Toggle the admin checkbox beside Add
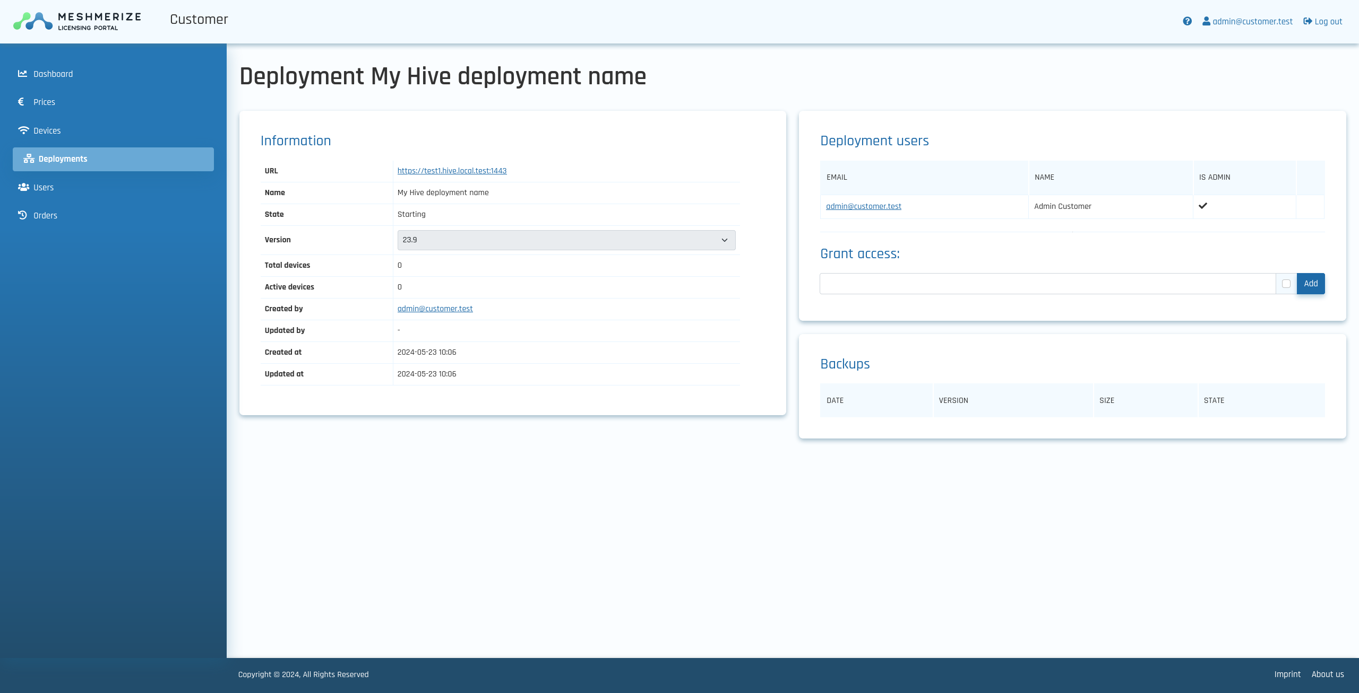The width and height of the screenshot is (1359, 693). tap(1286, 284)
